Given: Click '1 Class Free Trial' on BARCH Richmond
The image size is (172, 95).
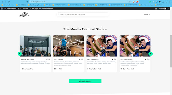Looking at the screenshot, I should coord(27,69).
